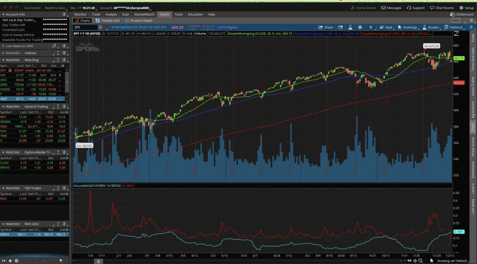
Task: Click the SPY symbol input field
Action: click(x=86, y=27)
